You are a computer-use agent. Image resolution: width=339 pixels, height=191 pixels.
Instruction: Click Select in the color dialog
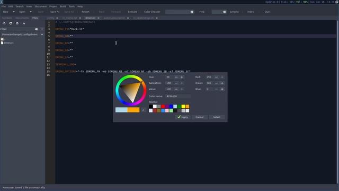coord(217,117)
